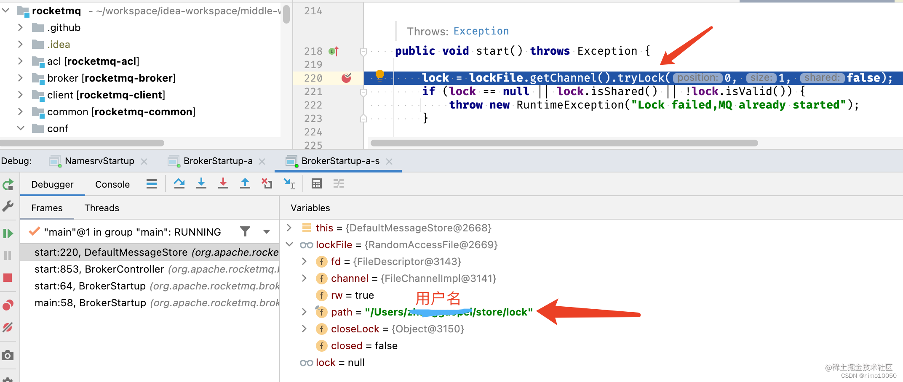
Task: Open the thread selector dropdown arrow
Action: coord(267,232)
